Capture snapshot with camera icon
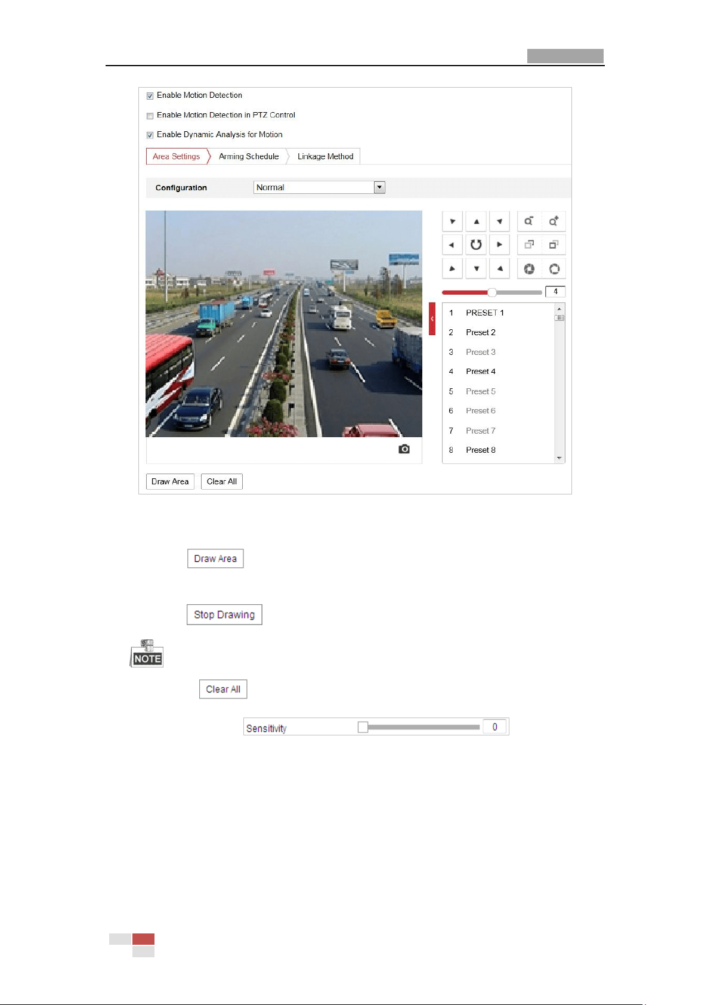711x1005 pixels. point(404,449)
